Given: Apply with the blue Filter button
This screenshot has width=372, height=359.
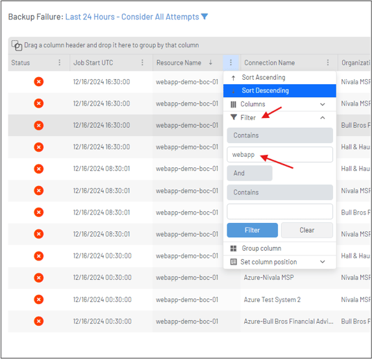Looking at the screenshot, I should (252, 230).
